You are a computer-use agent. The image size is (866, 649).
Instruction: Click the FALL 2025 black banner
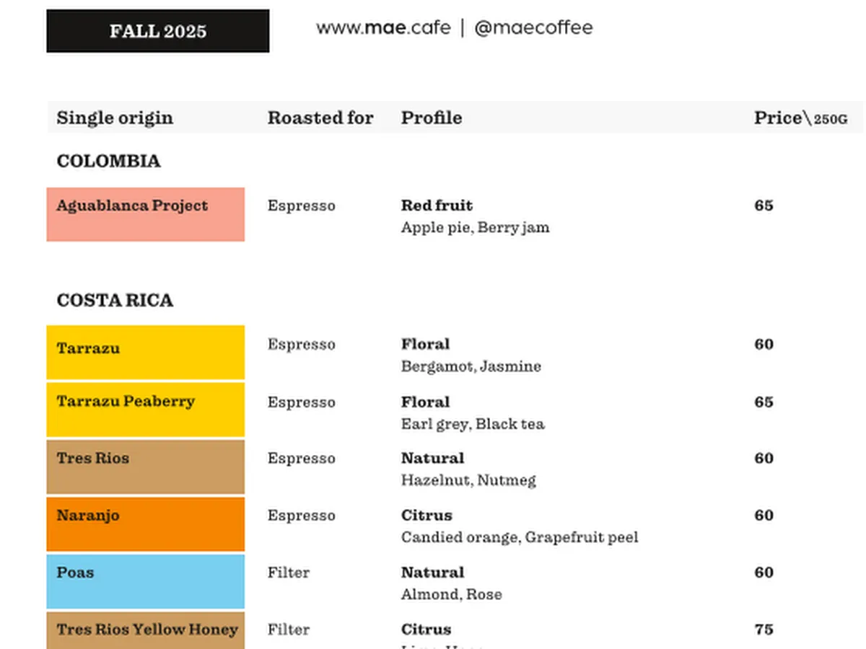tap(157, 31)
